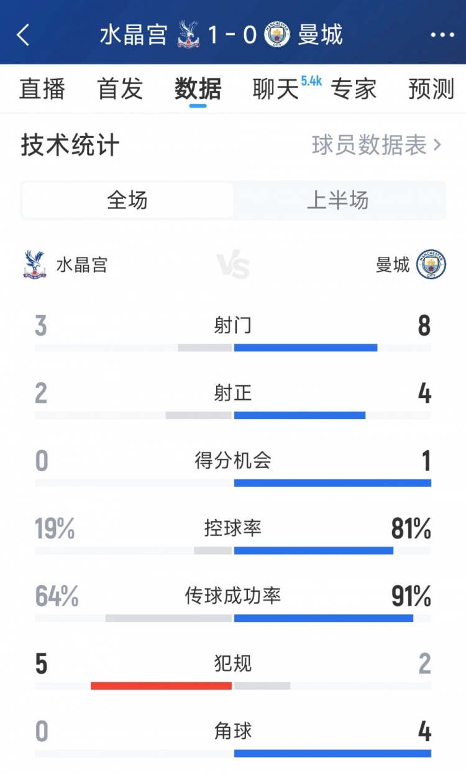466x773 pixels.
Task: Tap the 射门 shots stat row label
Action: coord(233,325)
